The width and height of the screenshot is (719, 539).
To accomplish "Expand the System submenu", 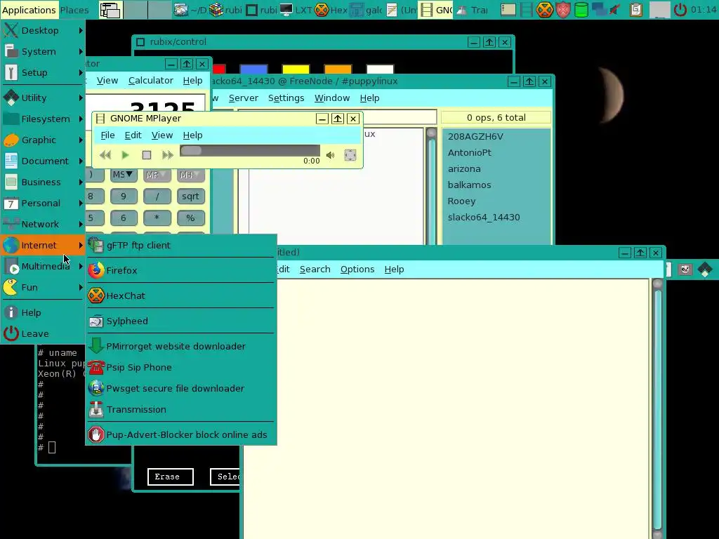I will pos(43,51).
